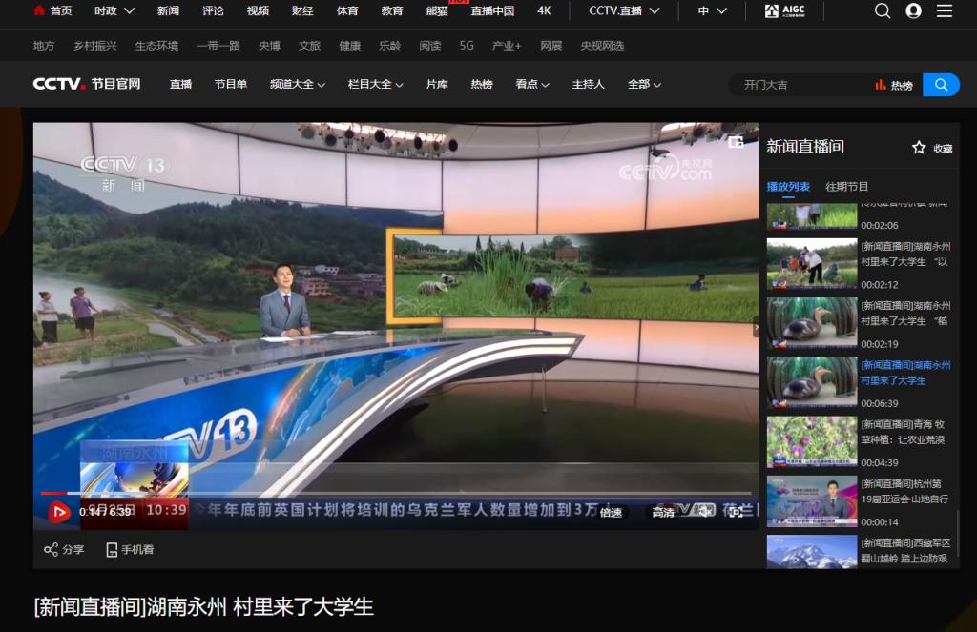977x632 pixels.
Task: Open the 一带一路 sub-navigation link
Action: [218, 46]
